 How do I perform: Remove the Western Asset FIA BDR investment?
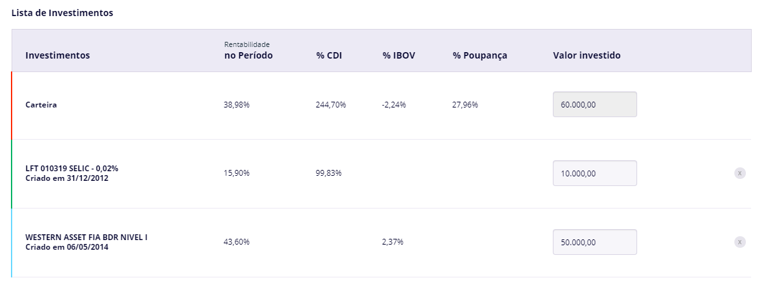[739, 242]
